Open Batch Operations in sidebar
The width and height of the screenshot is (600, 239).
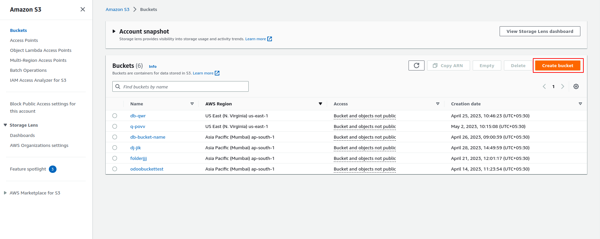[x=28, y=70]
